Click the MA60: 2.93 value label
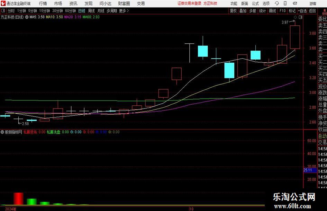Image resolution: width=327 pixels, height=211 pixels. [91, 17]
